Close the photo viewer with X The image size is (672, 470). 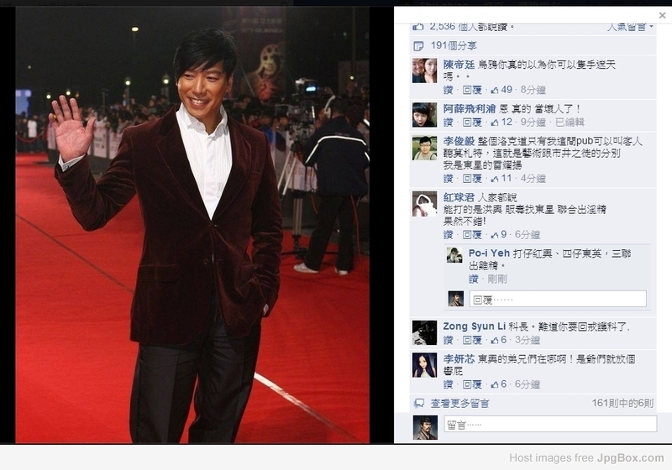click(x=662, y=15)
